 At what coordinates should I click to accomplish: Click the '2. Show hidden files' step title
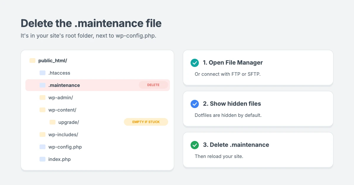[x=232, y=104]
